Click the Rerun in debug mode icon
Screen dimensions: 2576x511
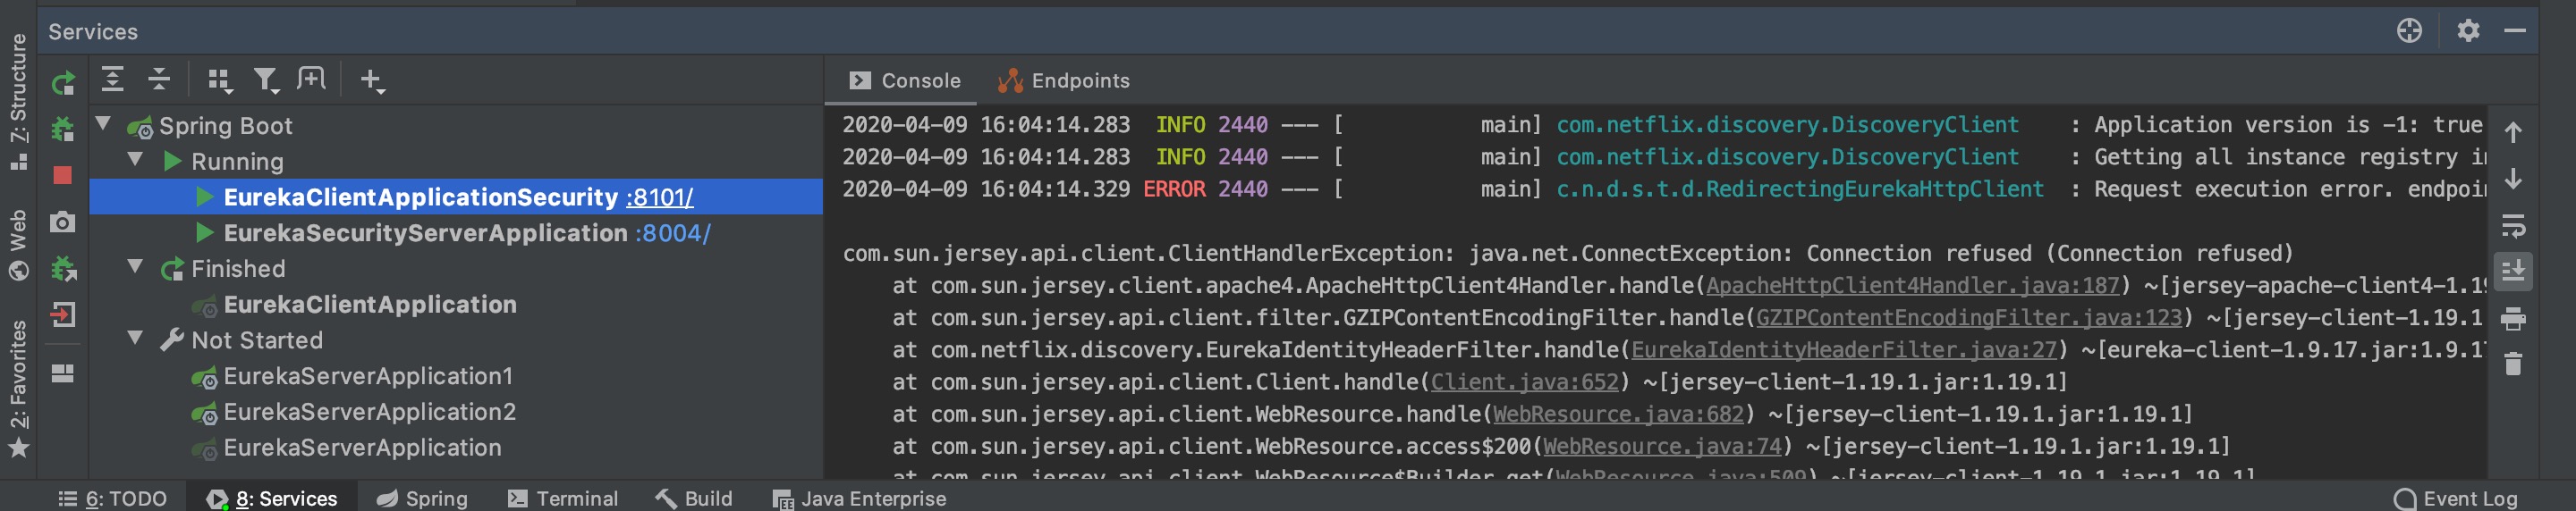[x=63, y=129]
